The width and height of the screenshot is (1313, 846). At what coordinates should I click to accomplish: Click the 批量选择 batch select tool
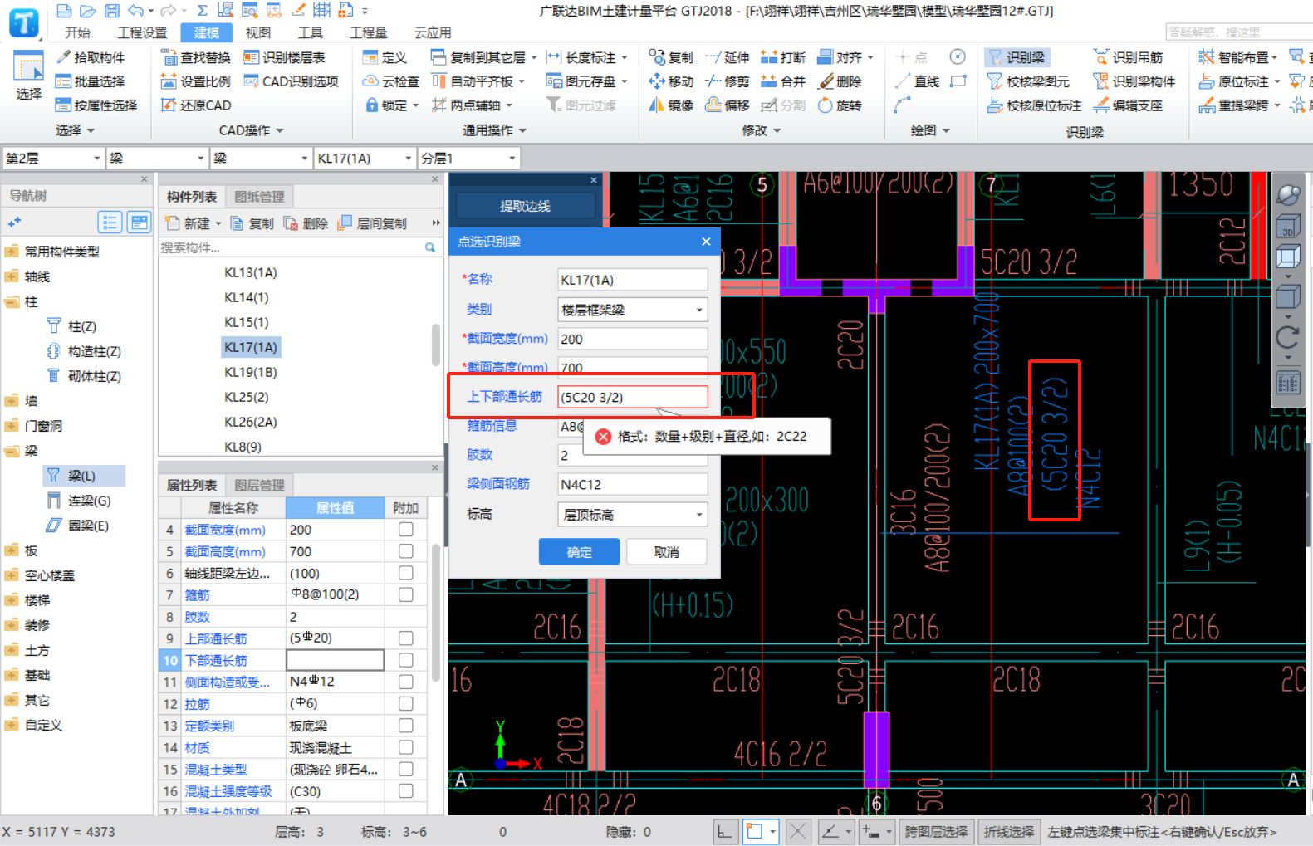coord(90,81)
